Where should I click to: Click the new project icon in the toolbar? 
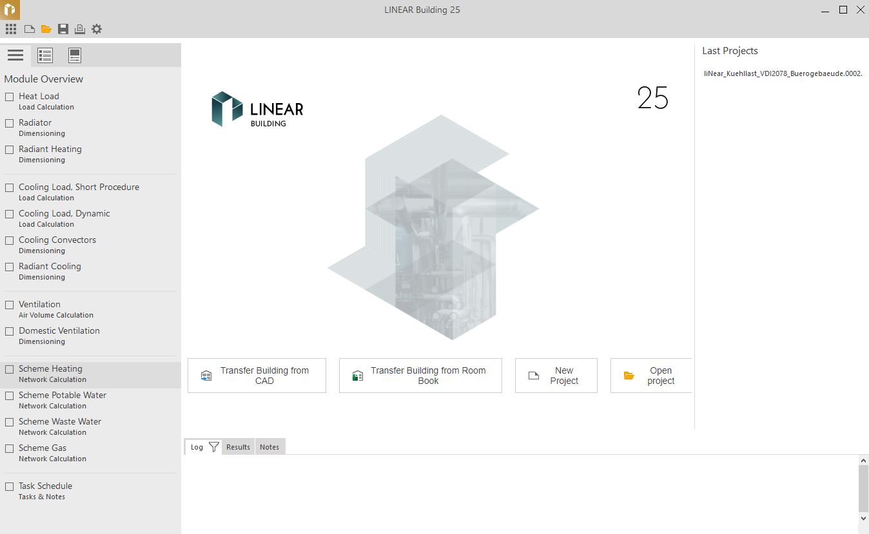(29, 29)
